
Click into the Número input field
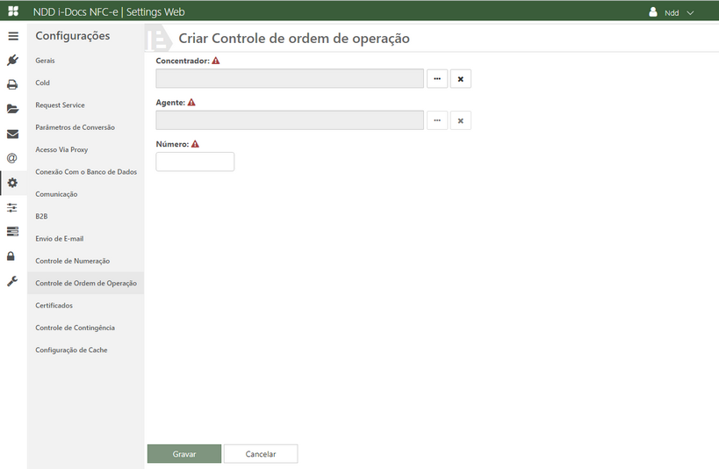[195, 162]
